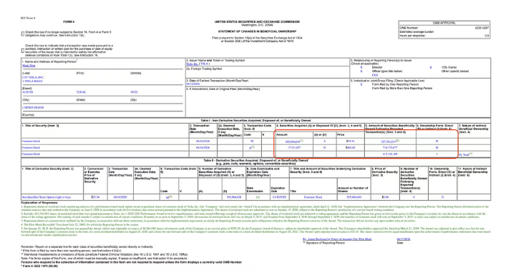Click the 'C/O TESLA, INC.' address line
The width and height of the screenshot is (521, 270).
coord(33,77)
